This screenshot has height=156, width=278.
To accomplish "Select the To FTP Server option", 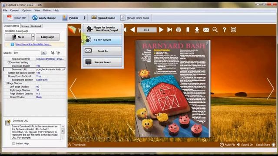I will click(103, 40).
